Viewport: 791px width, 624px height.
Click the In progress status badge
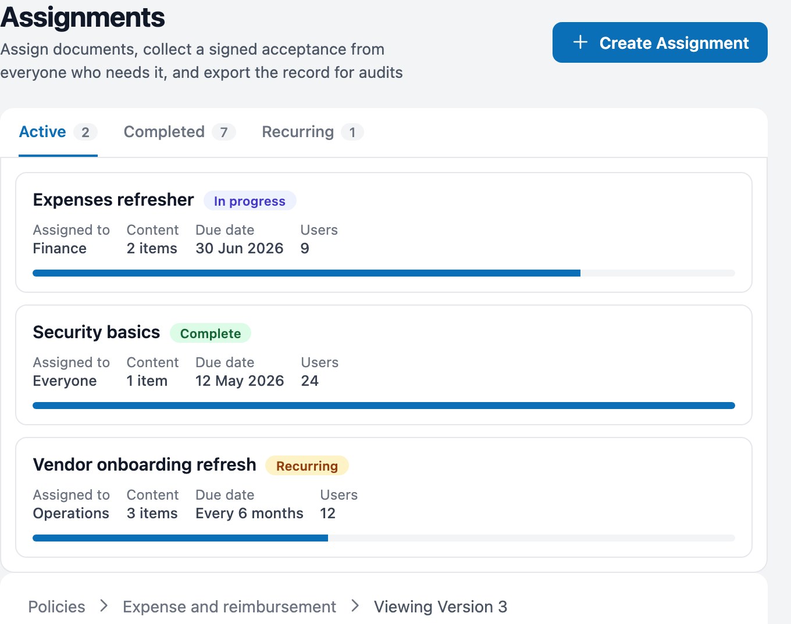click(250, 201)
